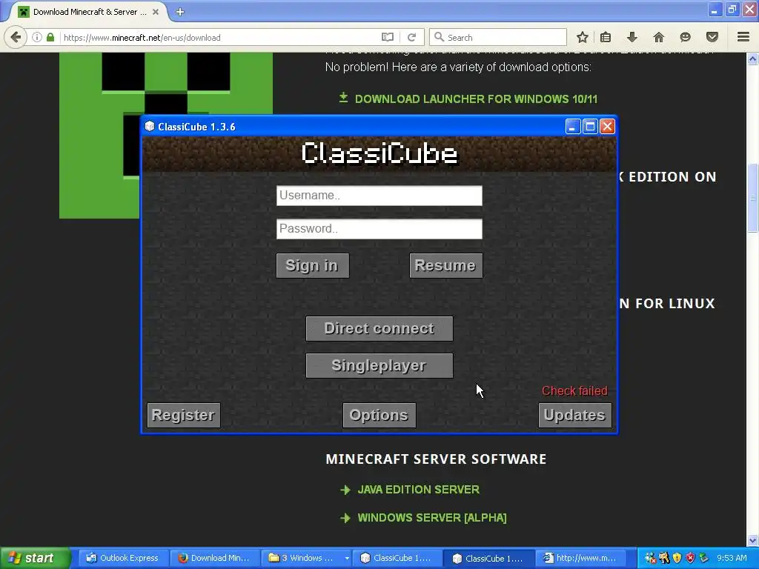Go to the browser home icon
Screen dimensions: 759x569
tap(659, 37)
